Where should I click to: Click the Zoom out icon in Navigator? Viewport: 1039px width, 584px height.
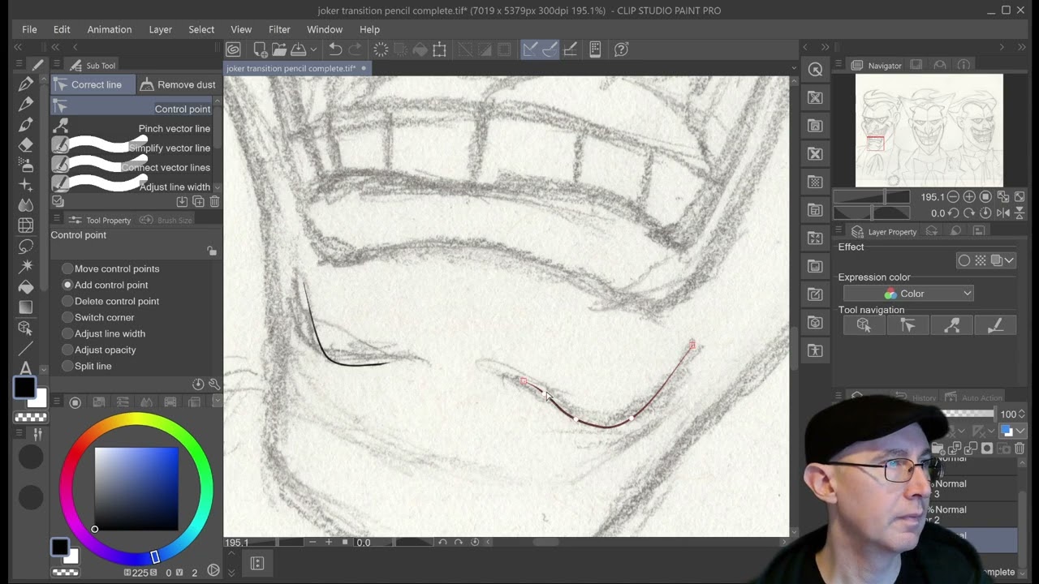click(953, 196)
